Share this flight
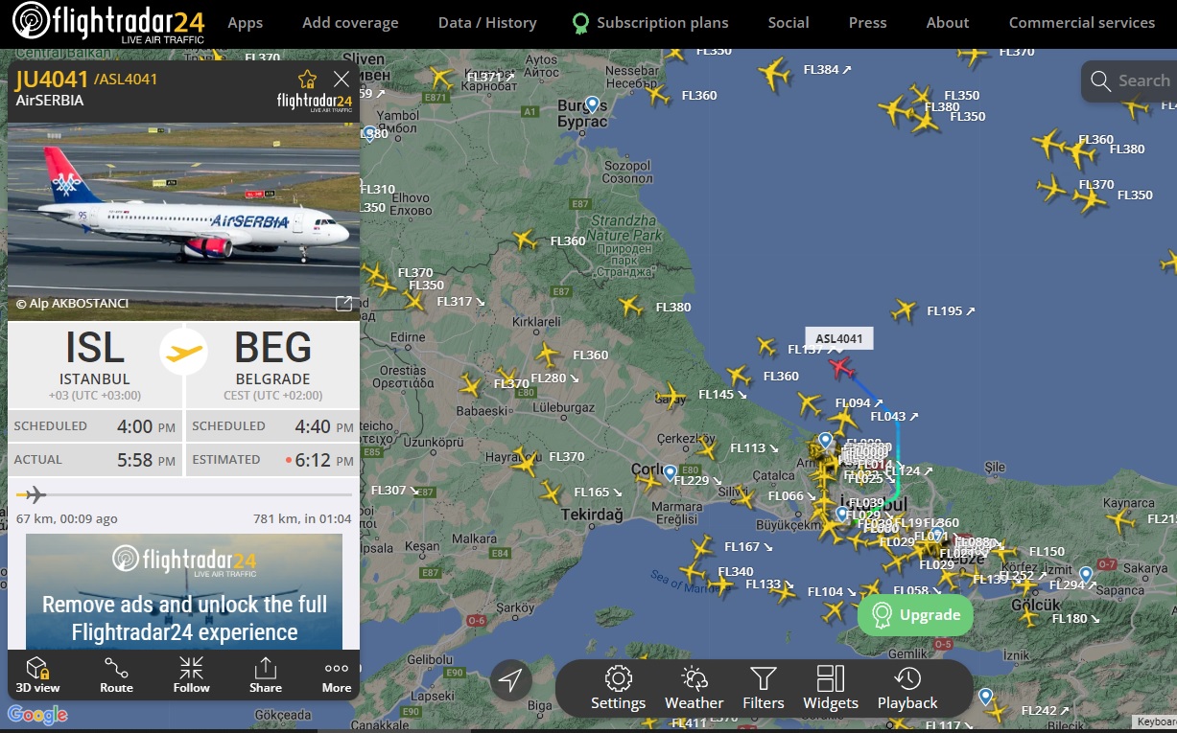The image size is (1177, 733). click(x=266, y=675)
